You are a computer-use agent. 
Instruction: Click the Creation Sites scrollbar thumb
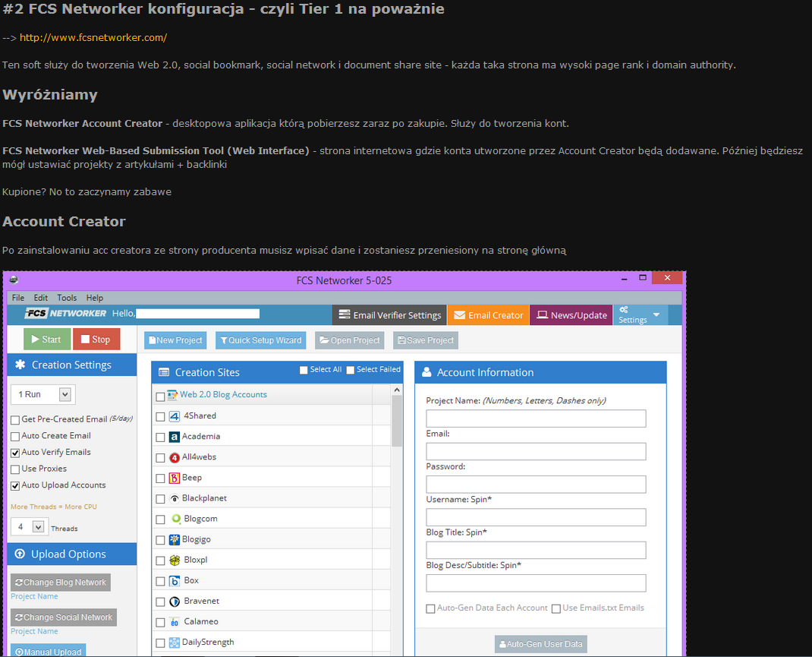[397, 421]
